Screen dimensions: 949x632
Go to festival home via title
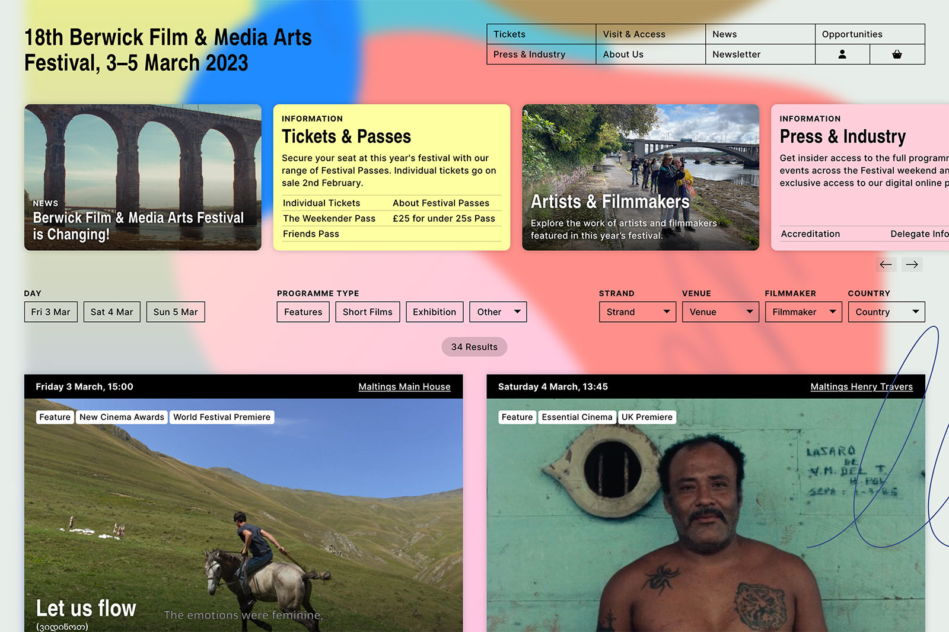pos(168,50)
